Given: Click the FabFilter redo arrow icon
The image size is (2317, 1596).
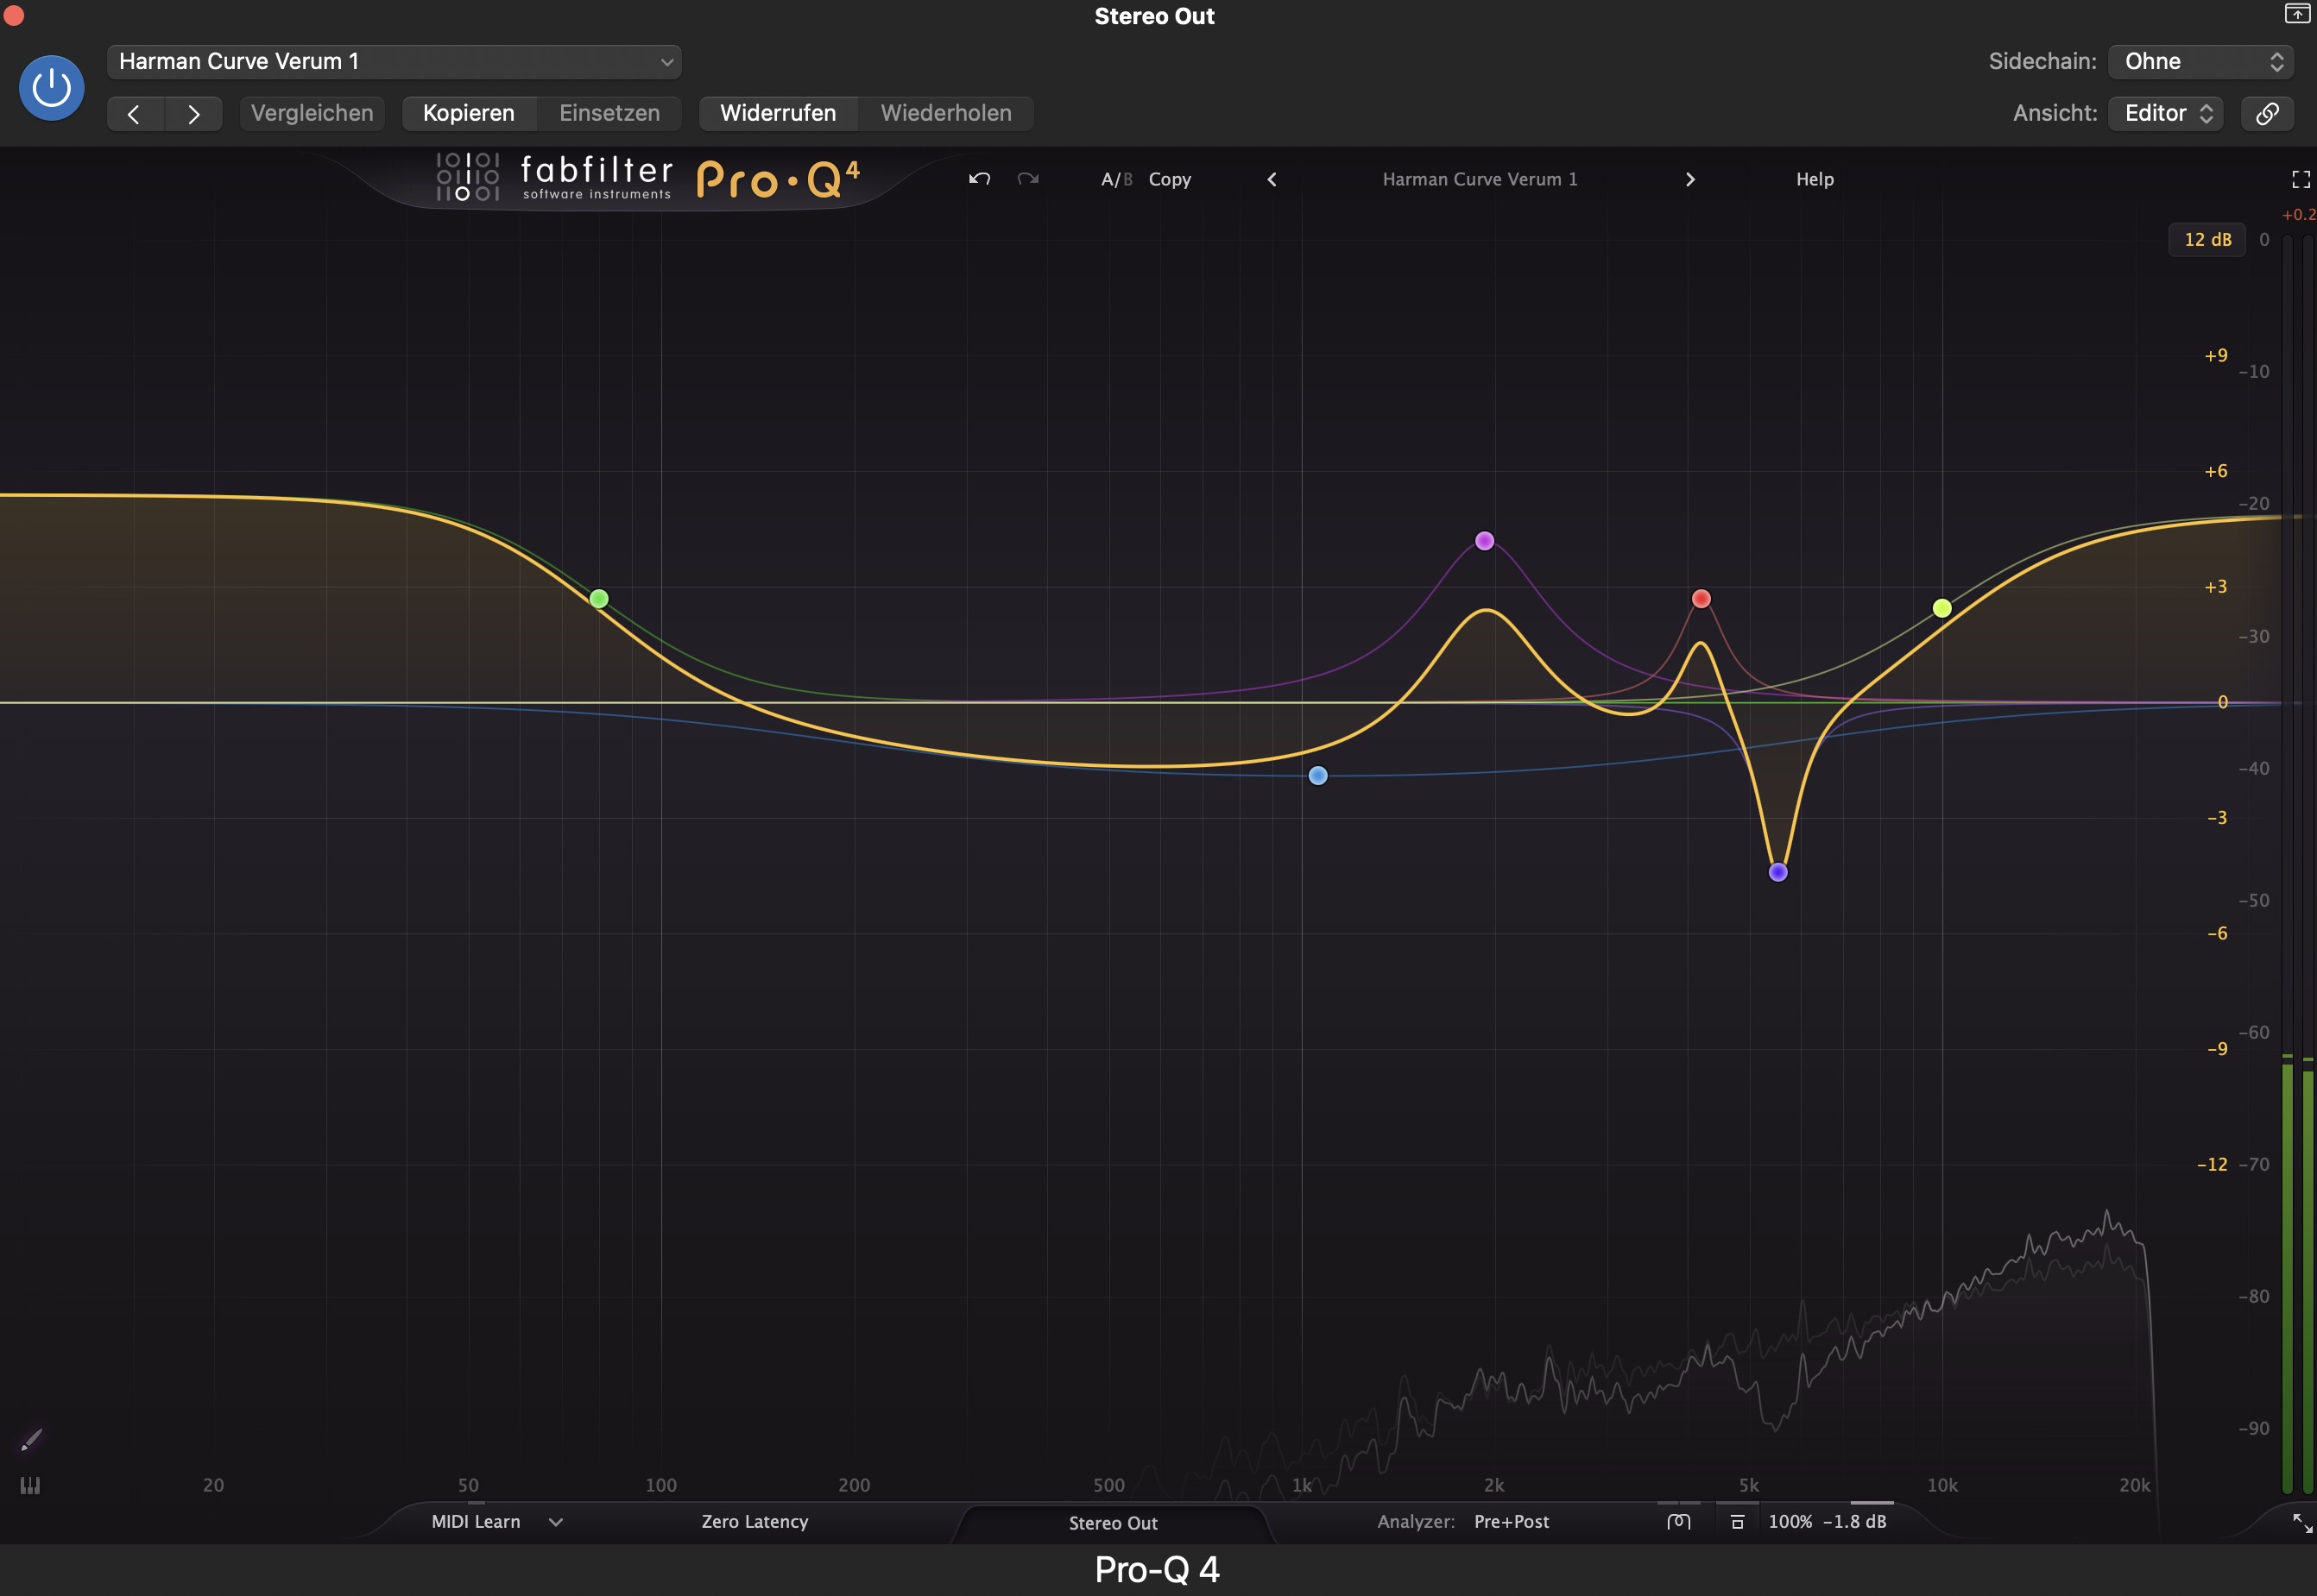Looking at the screenshot, I should 1027,179.
